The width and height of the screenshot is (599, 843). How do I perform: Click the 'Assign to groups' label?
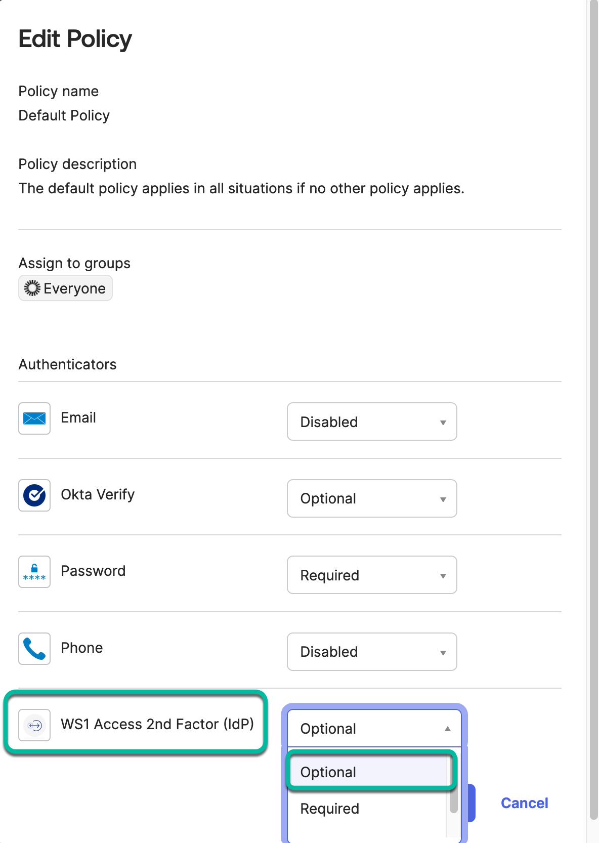click(74, 264)
